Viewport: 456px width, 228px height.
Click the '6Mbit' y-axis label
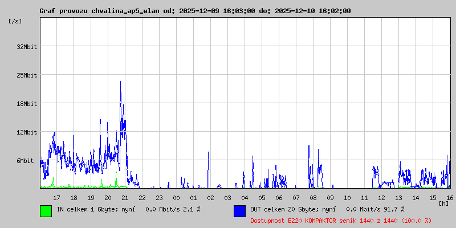(x=25, y=161)
